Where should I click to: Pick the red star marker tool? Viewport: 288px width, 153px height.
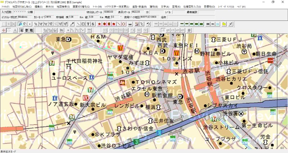coord(99,24)
